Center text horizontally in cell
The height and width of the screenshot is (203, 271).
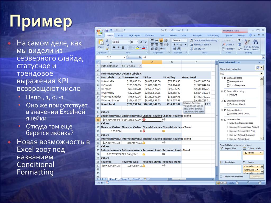[157, 45]
